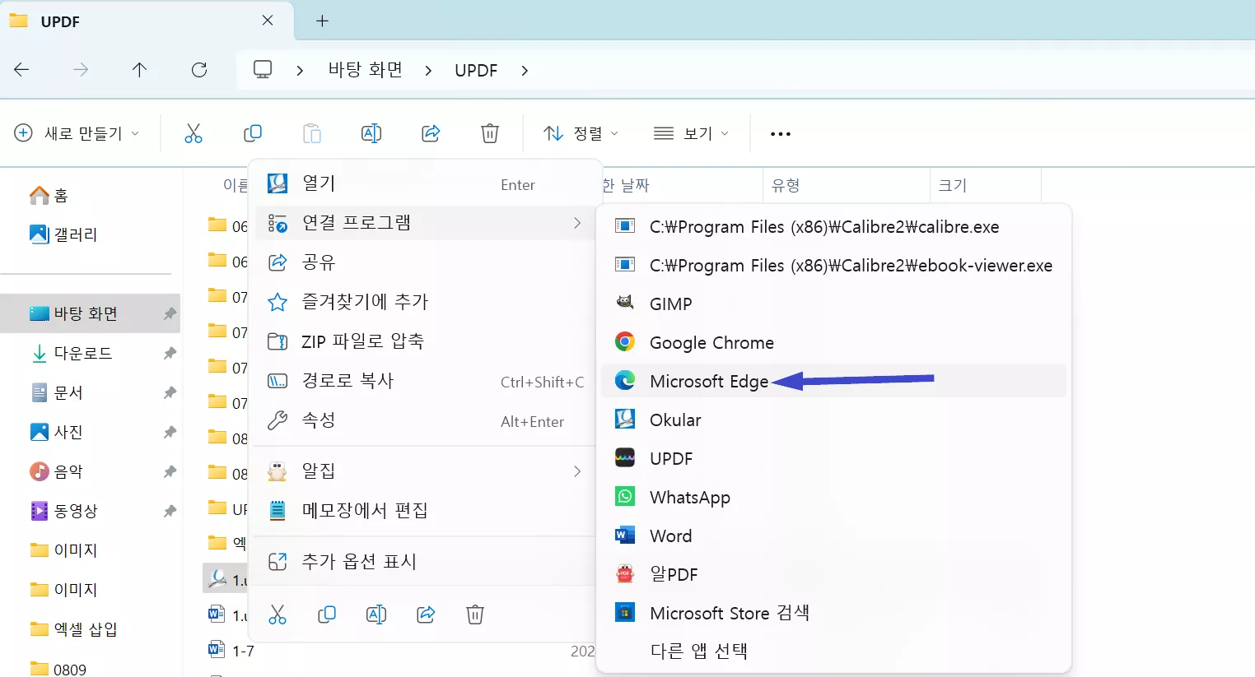Open the three-dots more options menu
Screen dimensions: 1255x677
click(x=780, y=134)
